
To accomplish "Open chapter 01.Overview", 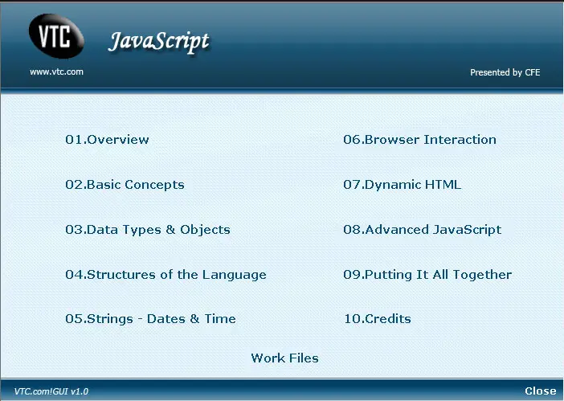I will [x=107, y=140].
